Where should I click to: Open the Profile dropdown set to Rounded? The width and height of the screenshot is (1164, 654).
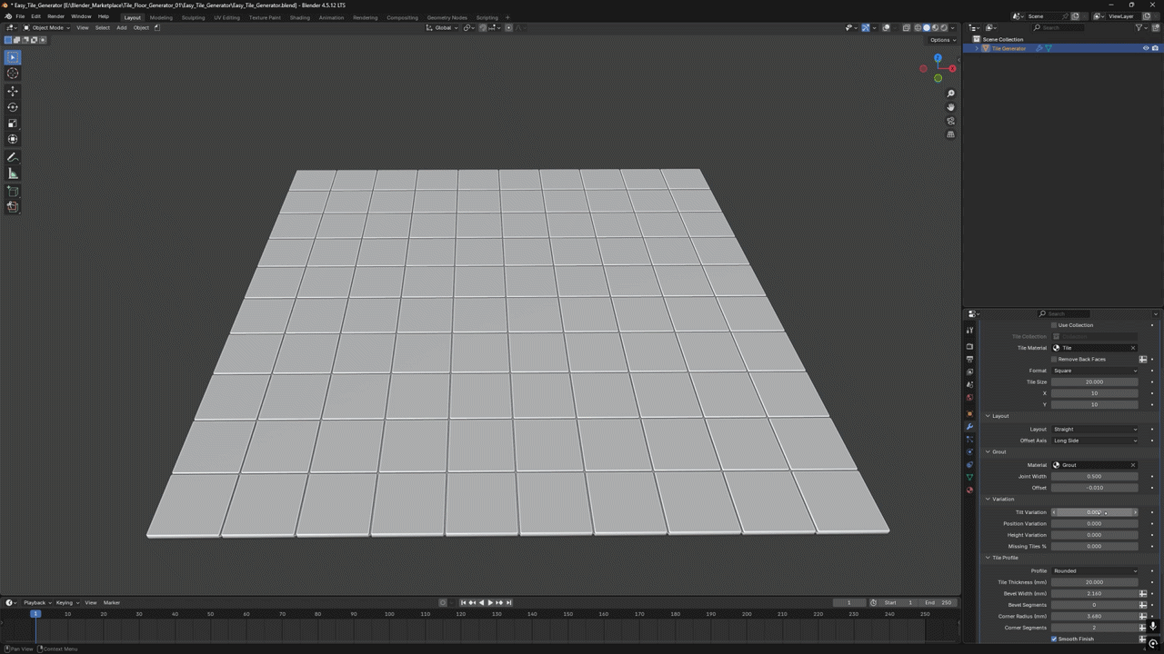[x=1095, y=571]
